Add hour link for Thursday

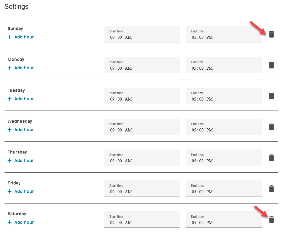(x=24, y=161)
